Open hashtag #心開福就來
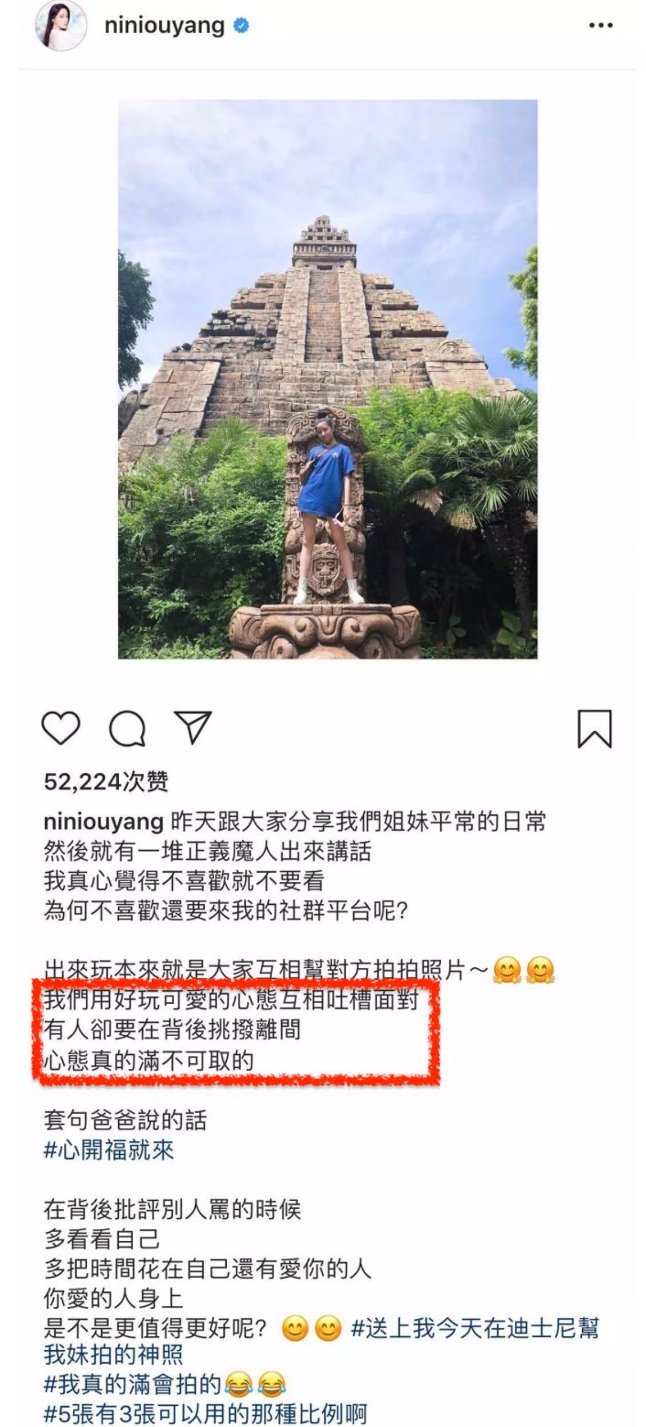 tap(108, 1149)
